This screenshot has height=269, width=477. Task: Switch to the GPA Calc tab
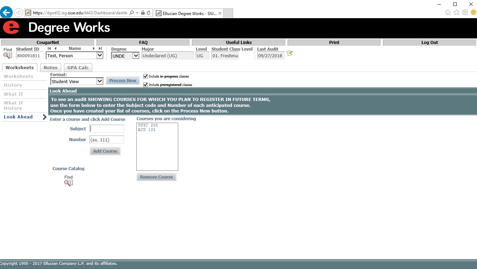78,67
